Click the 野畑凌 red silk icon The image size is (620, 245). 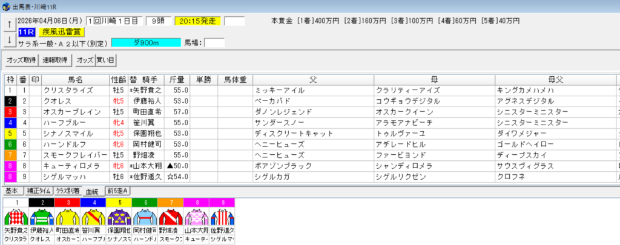(x=170, y=217)
